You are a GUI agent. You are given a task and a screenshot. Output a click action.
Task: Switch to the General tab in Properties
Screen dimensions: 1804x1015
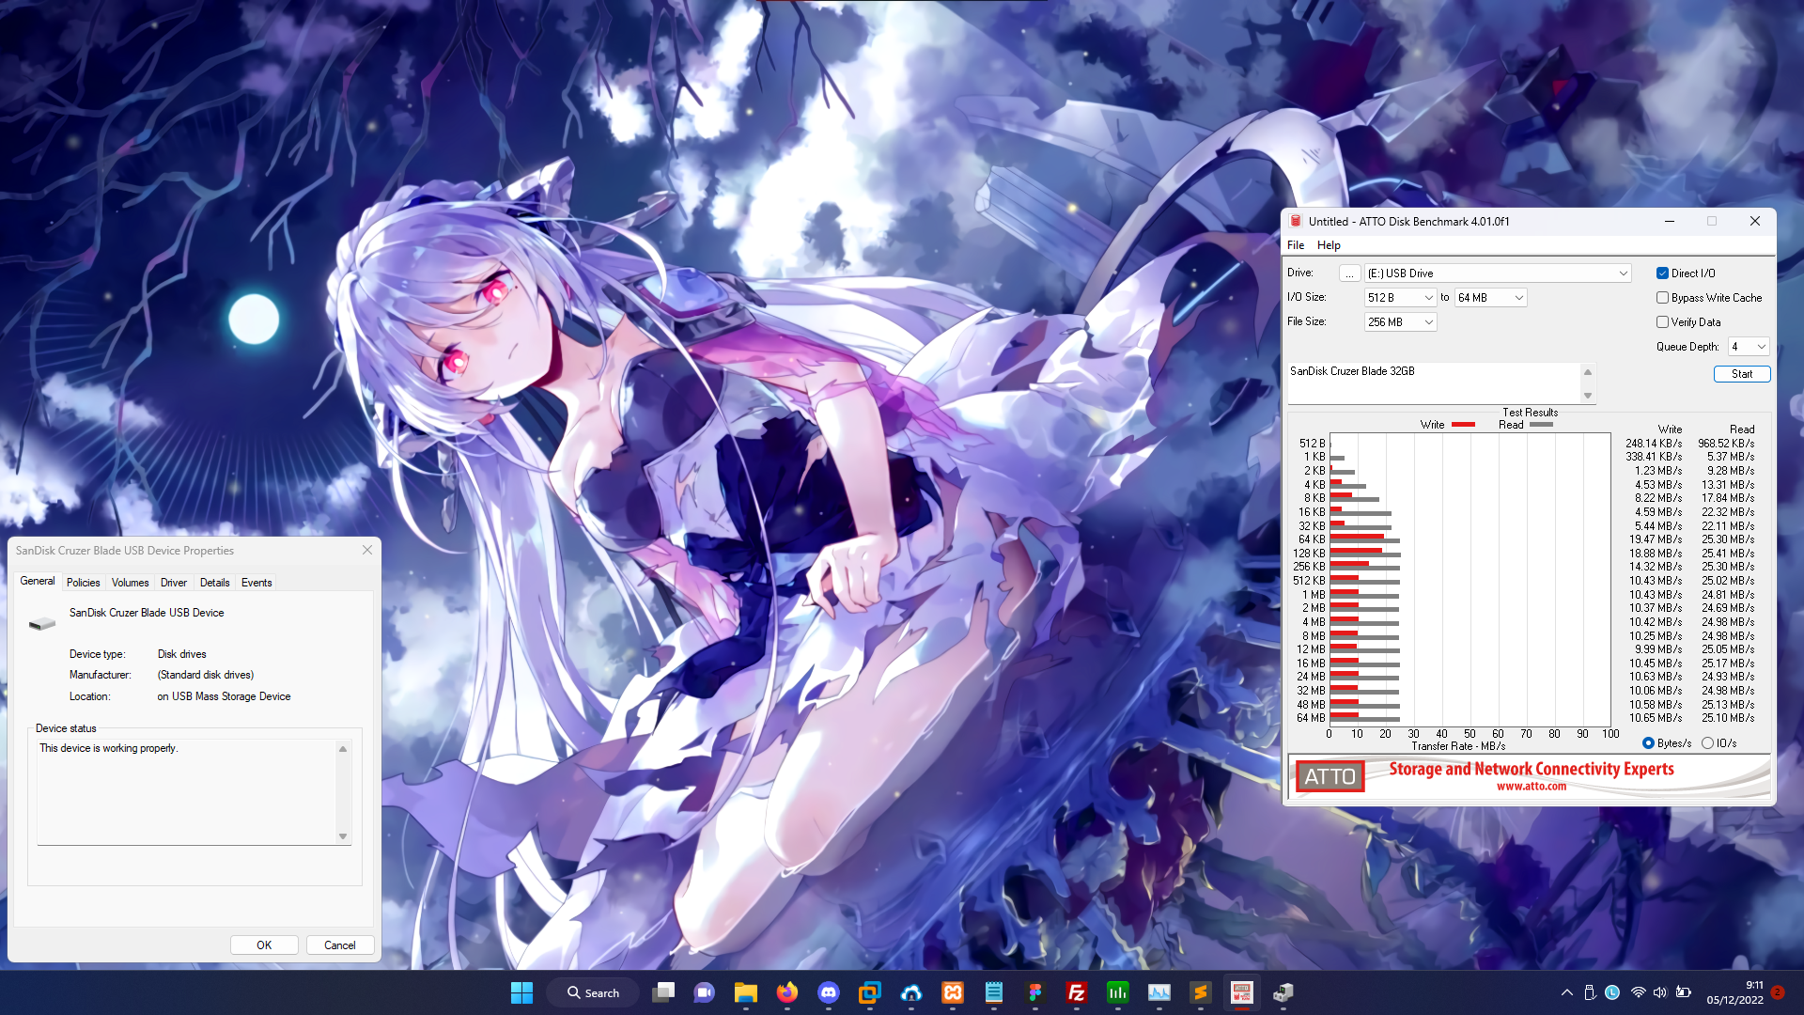(38, 582)
